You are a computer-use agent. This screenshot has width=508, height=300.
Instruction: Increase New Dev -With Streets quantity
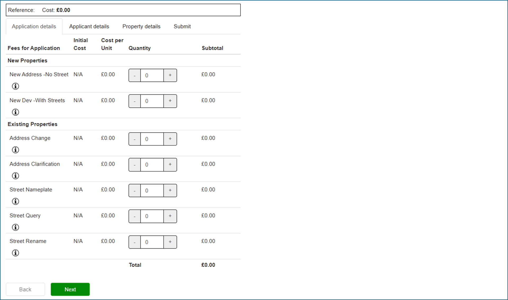pyautogui.click(x=170, y=101)
